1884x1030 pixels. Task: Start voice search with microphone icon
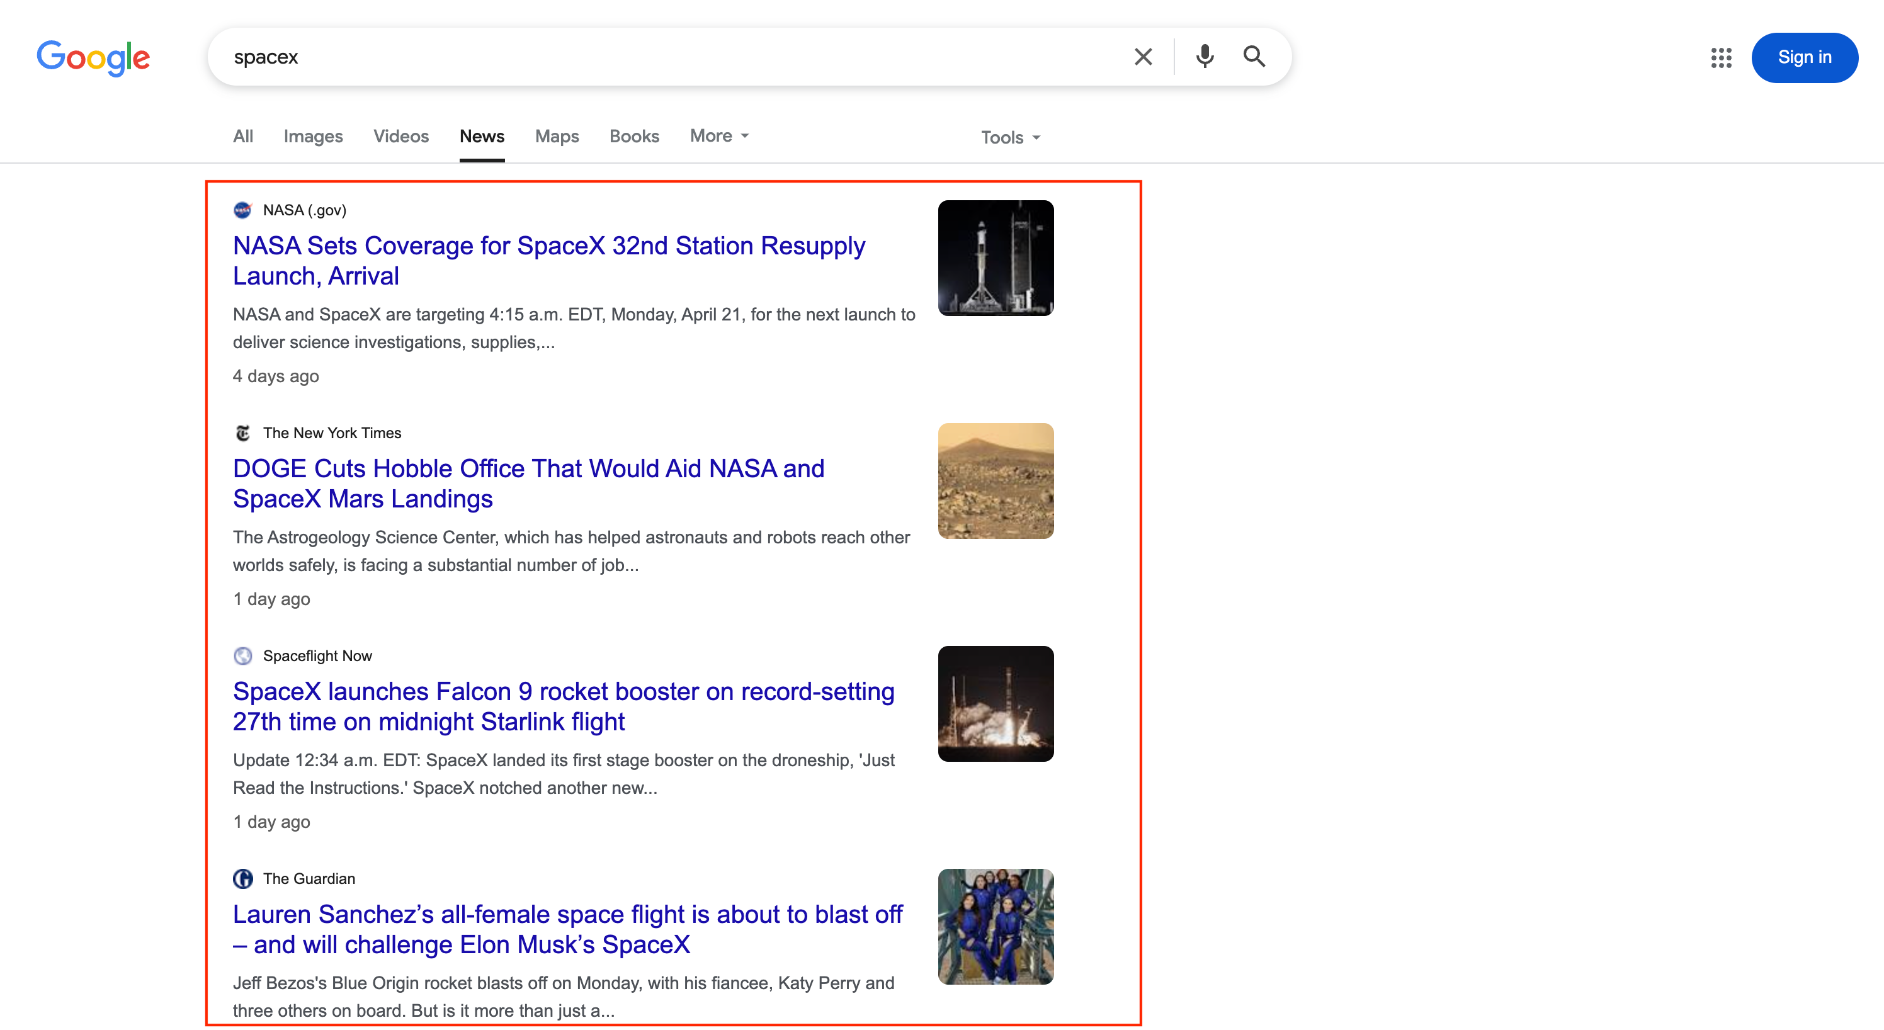[x=1205, y=57]
